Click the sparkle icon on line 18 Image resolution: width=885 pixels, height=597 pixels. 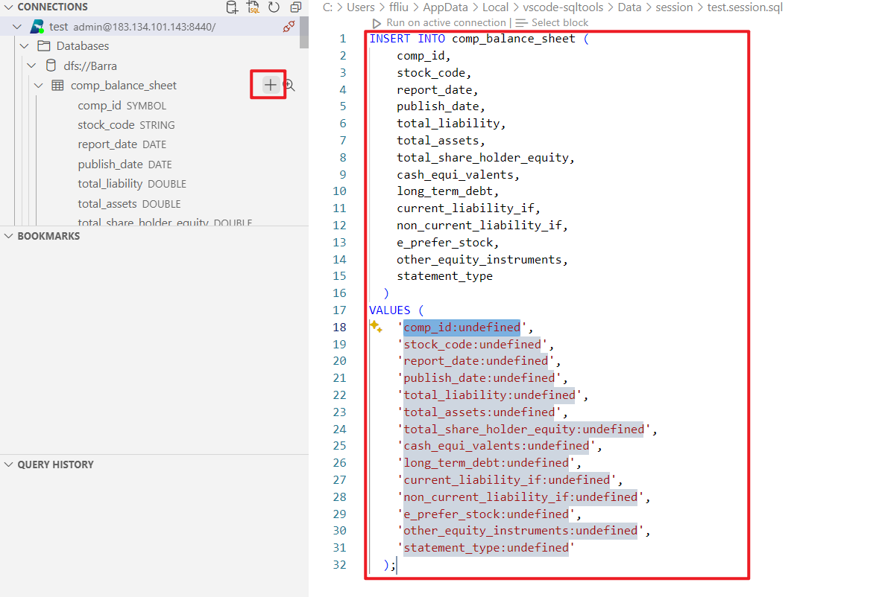(376, 327)
